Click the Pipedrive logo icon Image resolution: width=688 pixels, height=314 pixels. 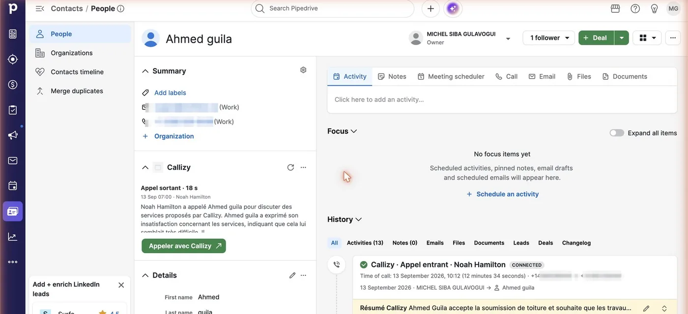(13, 8)
